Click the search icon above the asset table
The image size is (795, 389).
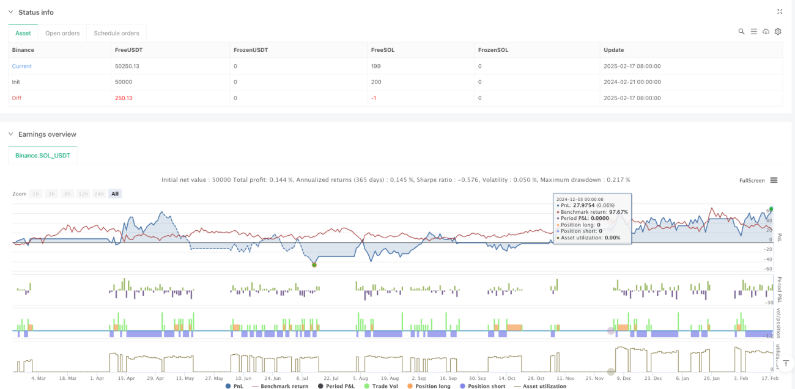[741, 31]
